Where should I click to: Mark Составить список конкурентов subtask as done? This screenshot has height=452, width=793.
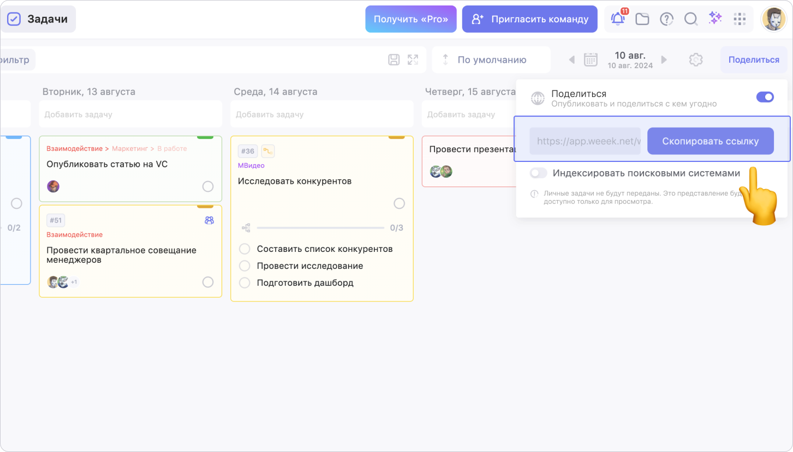[245, 249]
